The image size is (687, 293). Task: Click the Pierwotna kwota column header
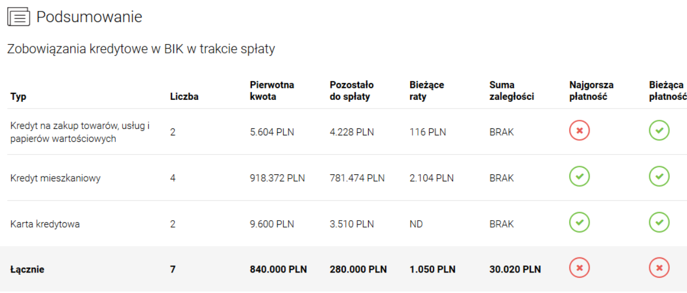(x=272, y=91)
